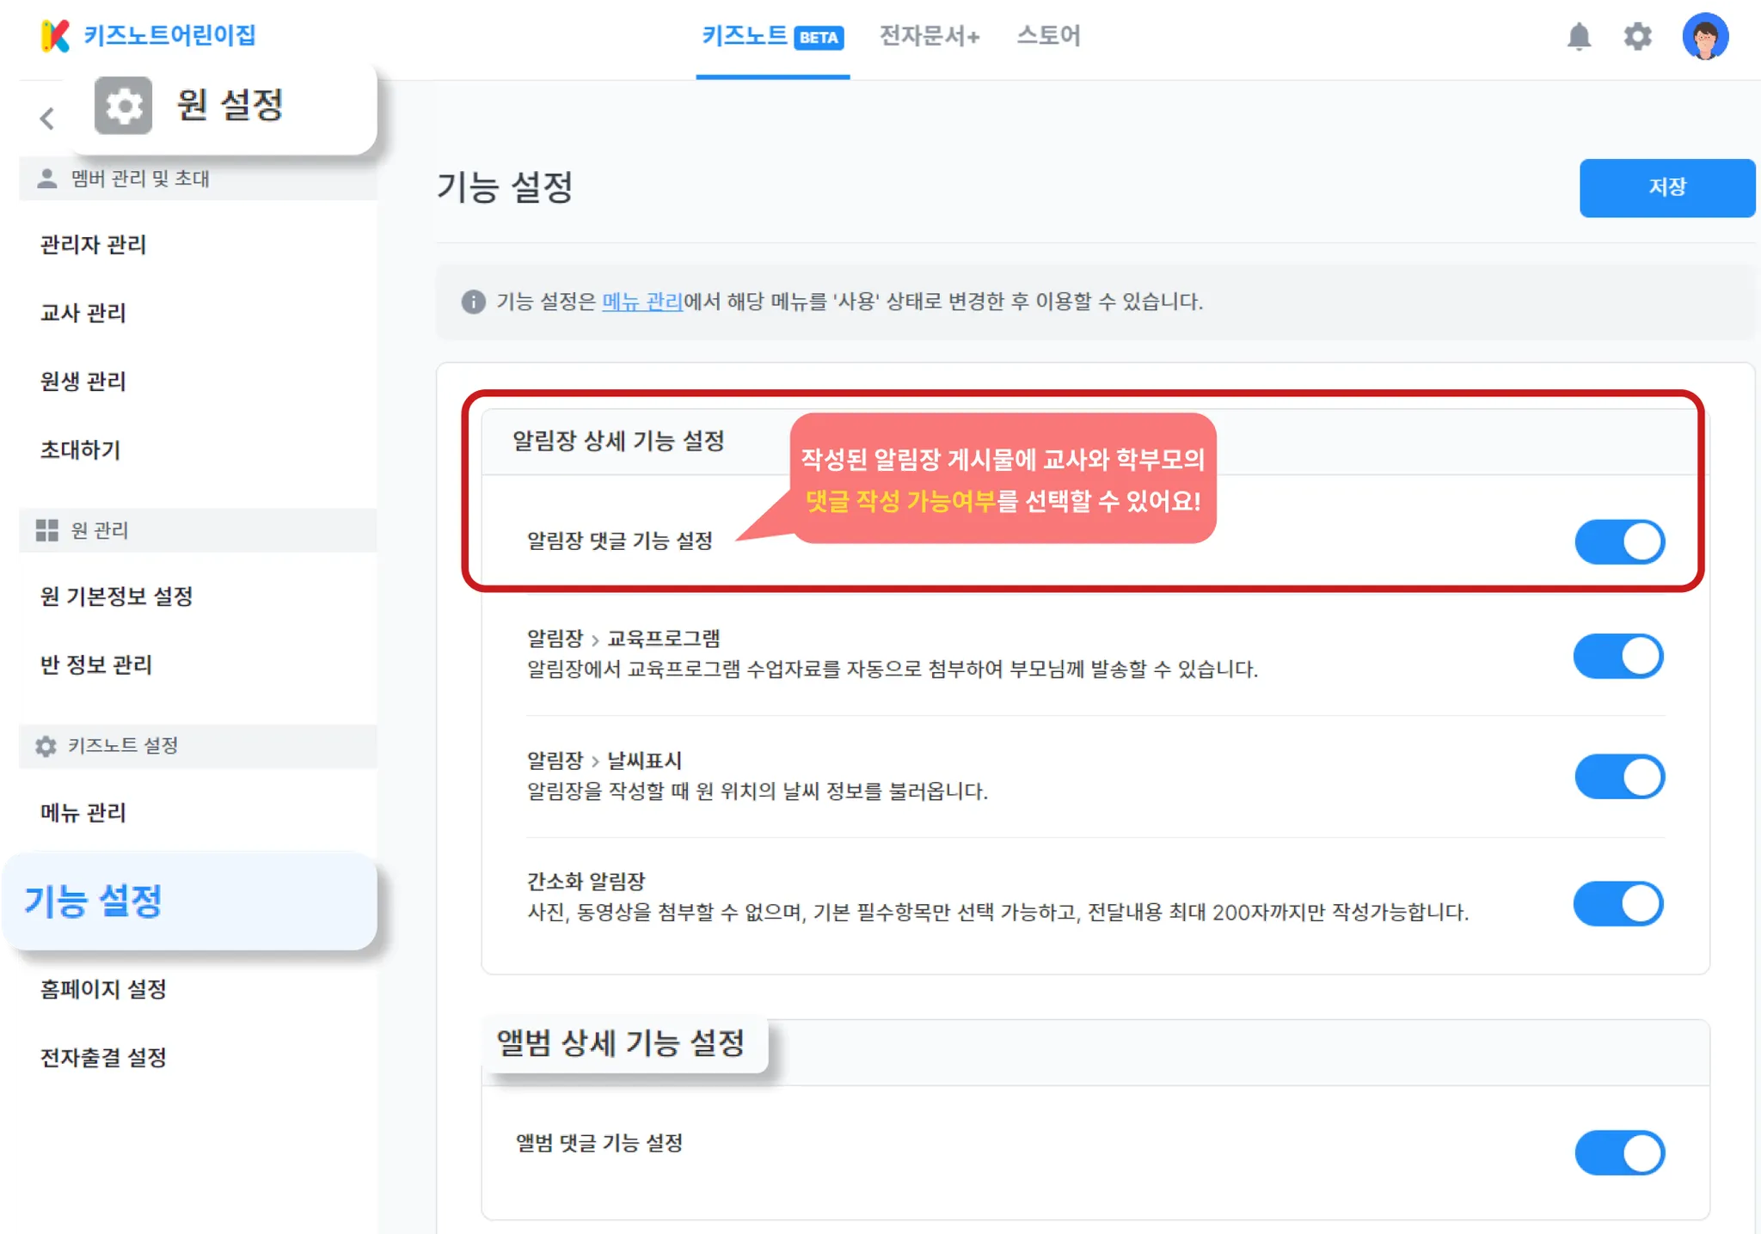The width and height of the screenshot is (1761, 1234).
Task: Click the notification bell icon
Action: point(1579,37)
